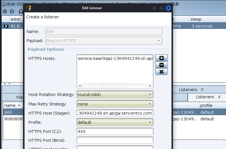Remove selected HTTPS host with minus button

tap(161, 65)
